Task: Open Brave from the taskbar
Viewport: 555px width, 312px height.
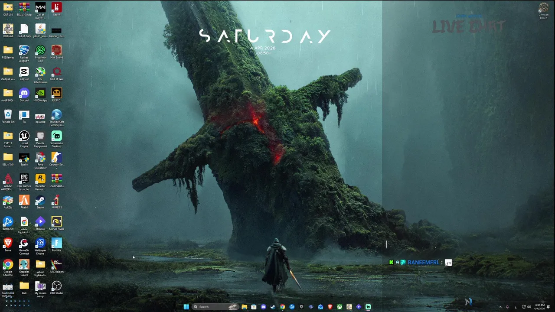Action: [x=330, y=307]
